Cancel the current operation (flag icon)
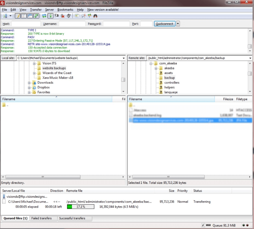254x229 pixels. coord(56,16)
